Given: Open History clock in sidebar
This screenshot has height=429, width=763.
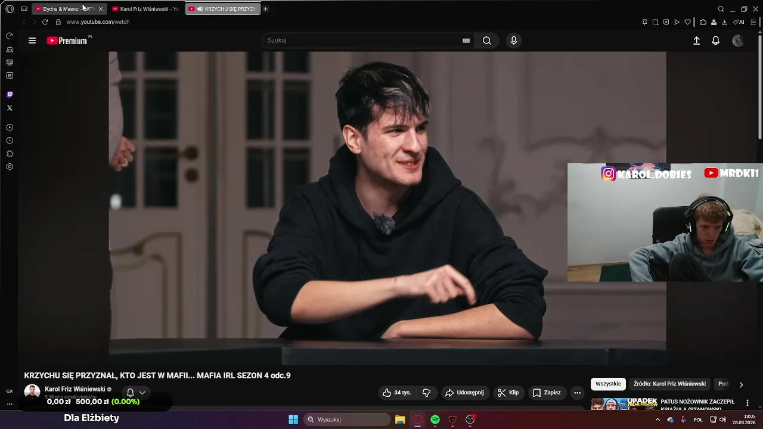Looking at the screenshot, I should click(10, 141).
